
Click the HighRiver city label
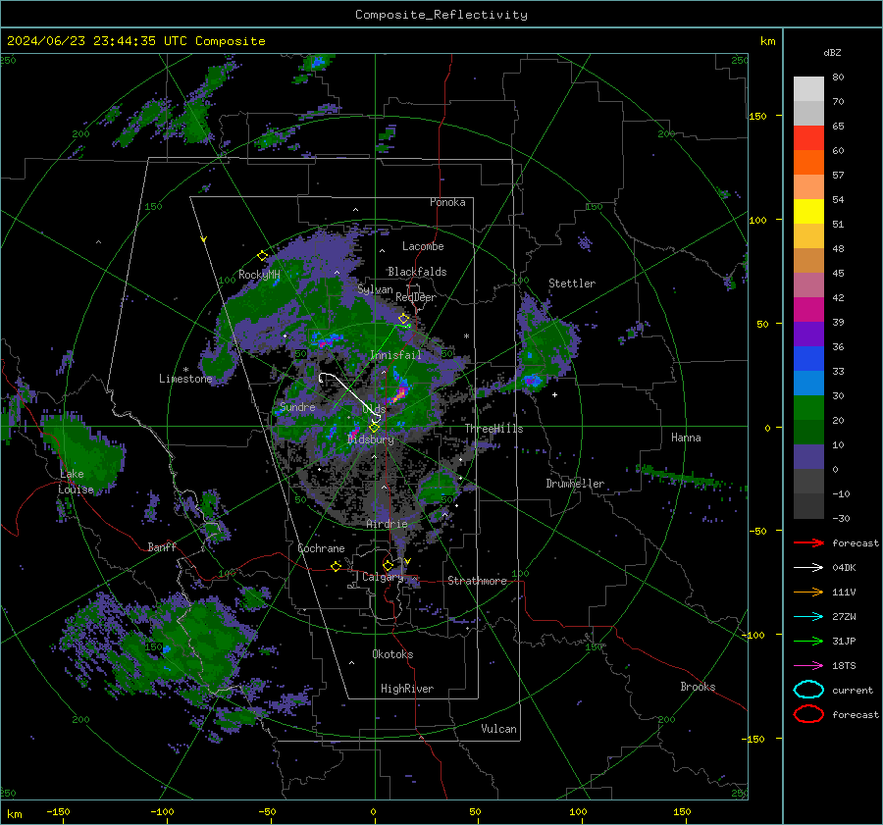coord(407,689)
